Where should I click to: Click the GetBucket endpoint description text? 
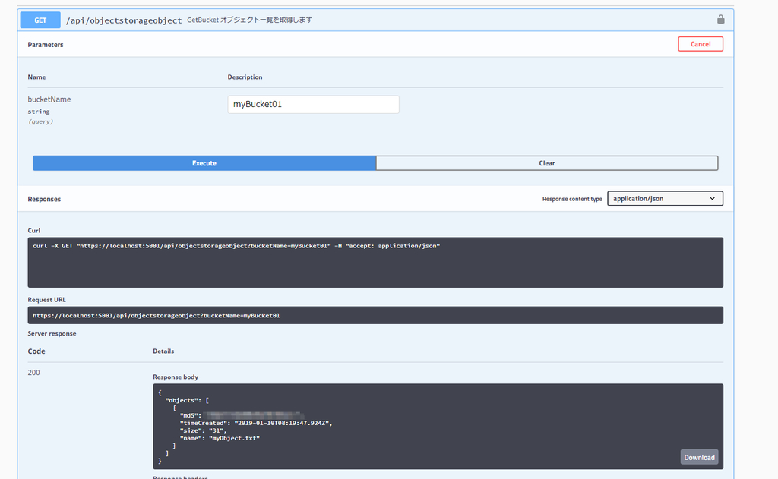click(249, 20)
